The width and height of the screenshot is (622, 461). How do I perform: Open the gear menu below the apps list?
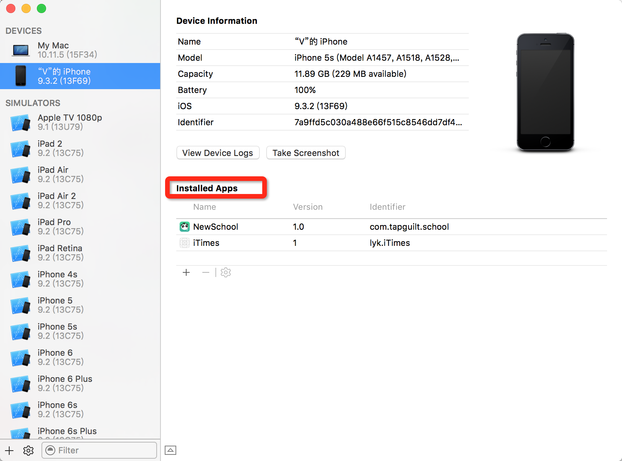226,272
